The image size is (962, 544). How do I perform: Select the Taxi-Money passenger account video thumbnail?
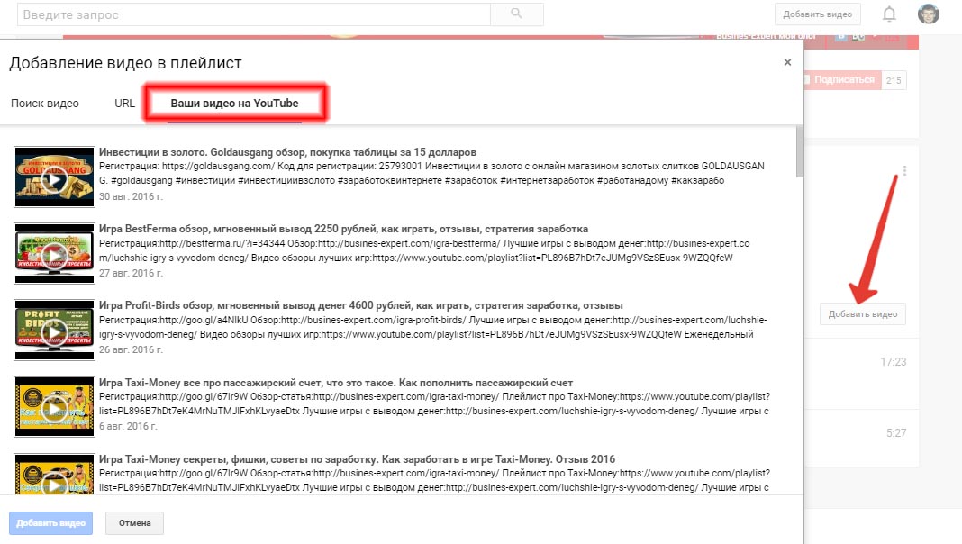[55, 406]
